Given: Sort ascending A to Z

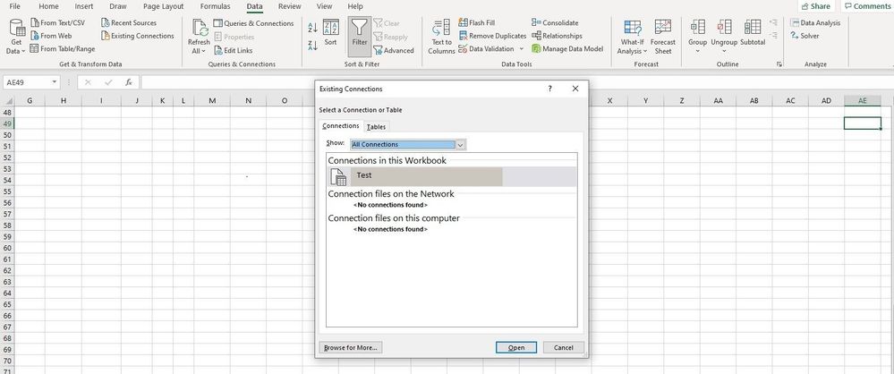Looking at the screenshot, I should [x=312, y=28].
